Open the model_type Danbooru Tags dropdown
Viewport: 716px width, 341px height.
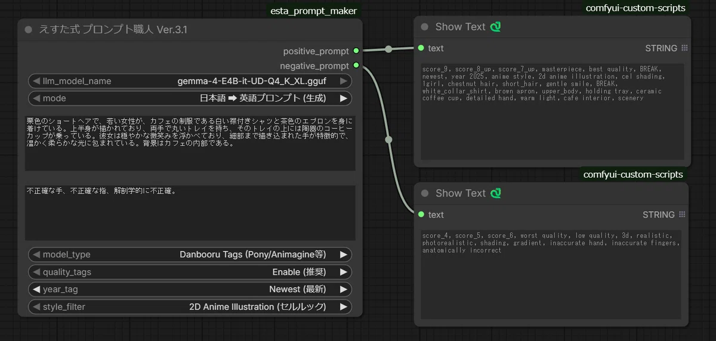coord(190,255)
